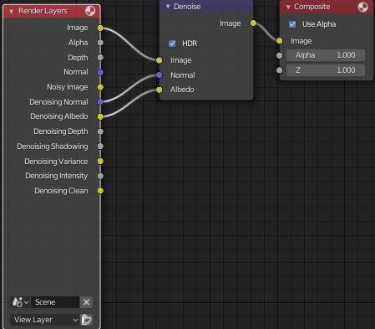375x329 pixels.
Task: Collapse the Composite node
Action: [288, 7]
